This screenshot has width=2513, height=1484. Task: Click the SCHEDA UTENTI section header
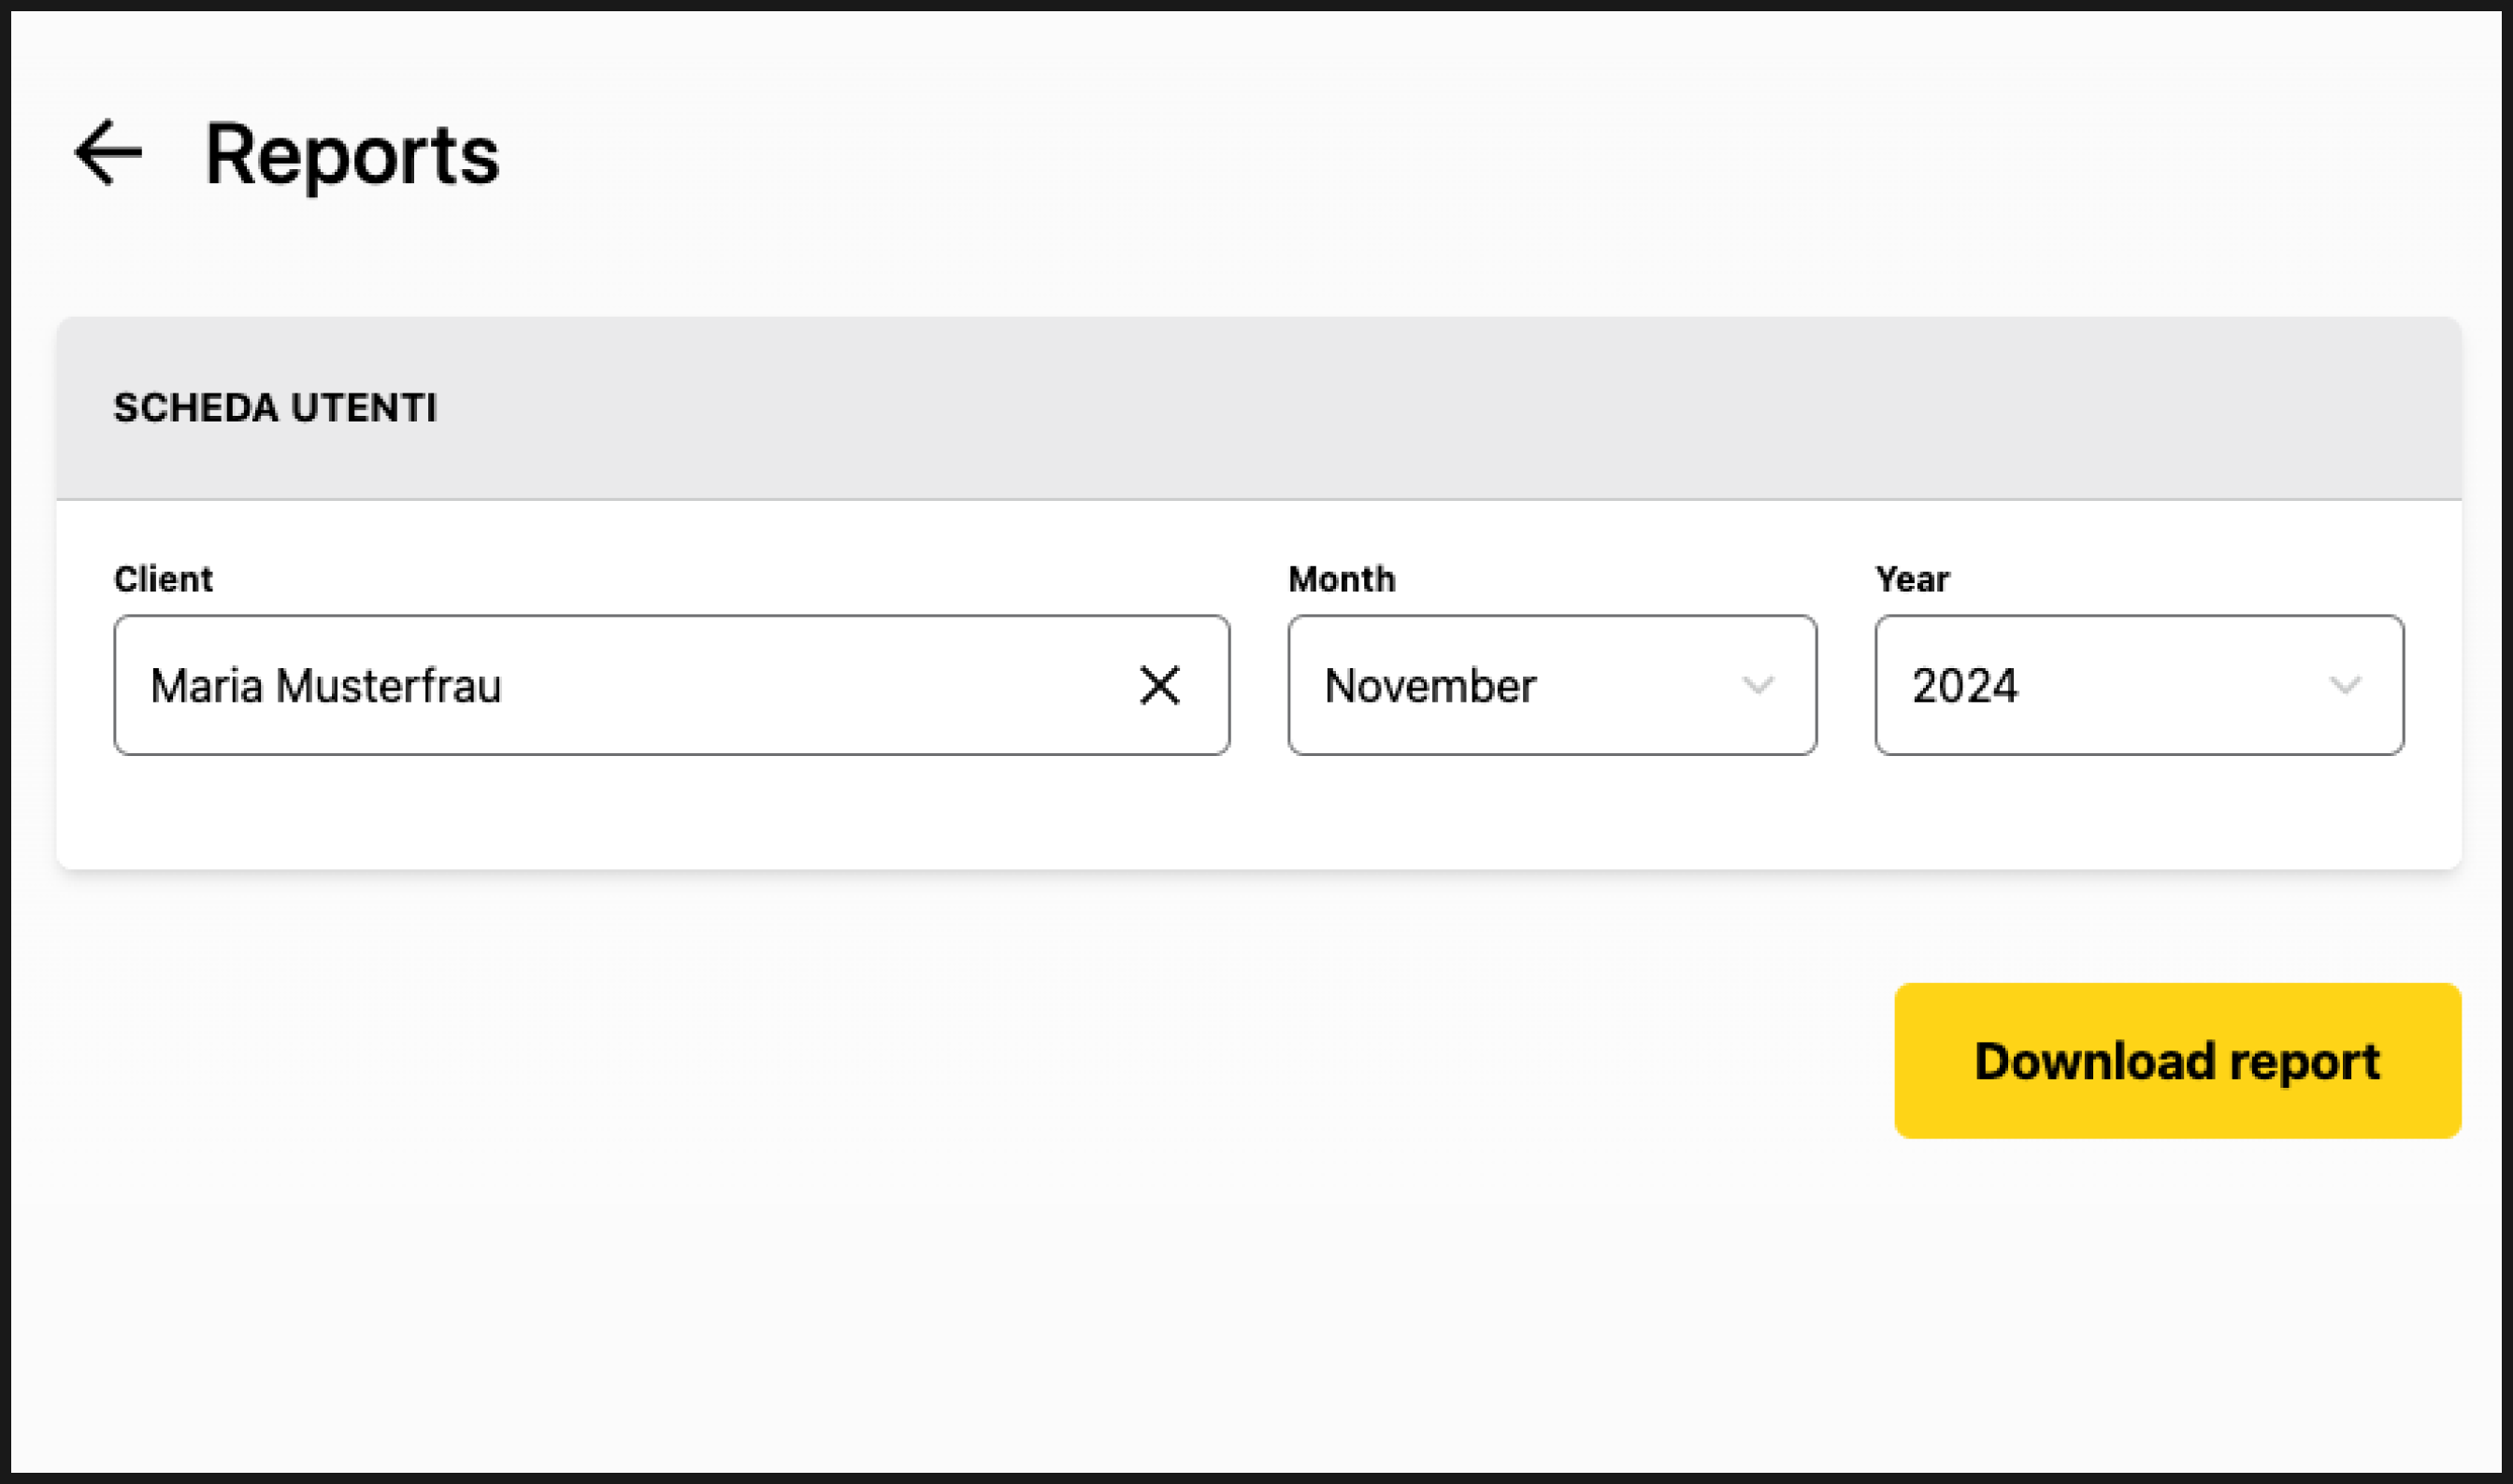(275, 408)
